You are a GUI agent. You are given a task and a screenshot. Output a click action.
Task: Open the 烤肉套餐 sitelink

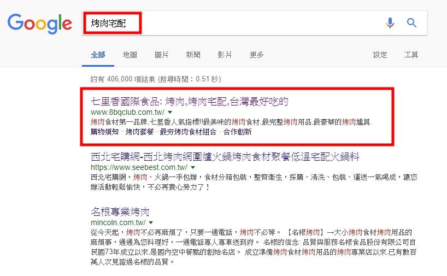139,132
